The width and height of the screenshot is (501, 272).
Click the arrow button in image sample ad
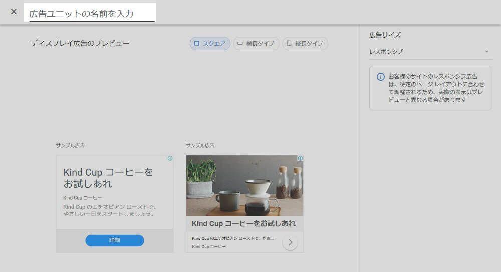[290, 242]
